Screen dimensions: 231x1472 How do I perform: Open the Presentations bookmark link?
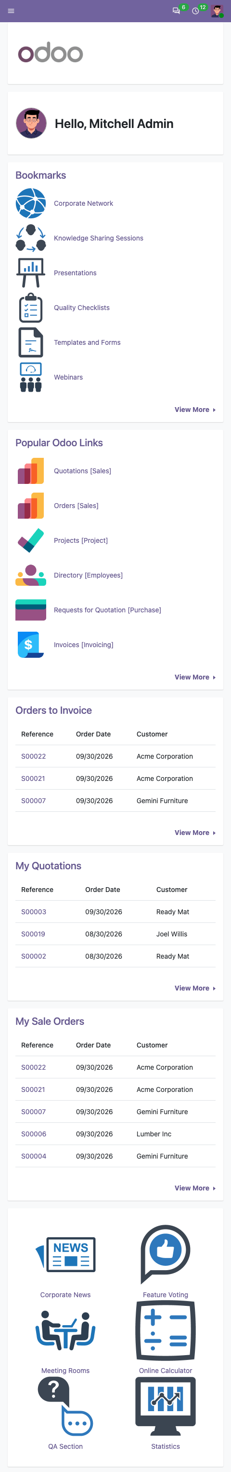click(75, 273)
